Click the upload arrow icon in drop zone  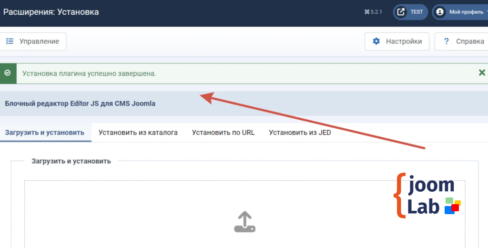click(244, 222)
